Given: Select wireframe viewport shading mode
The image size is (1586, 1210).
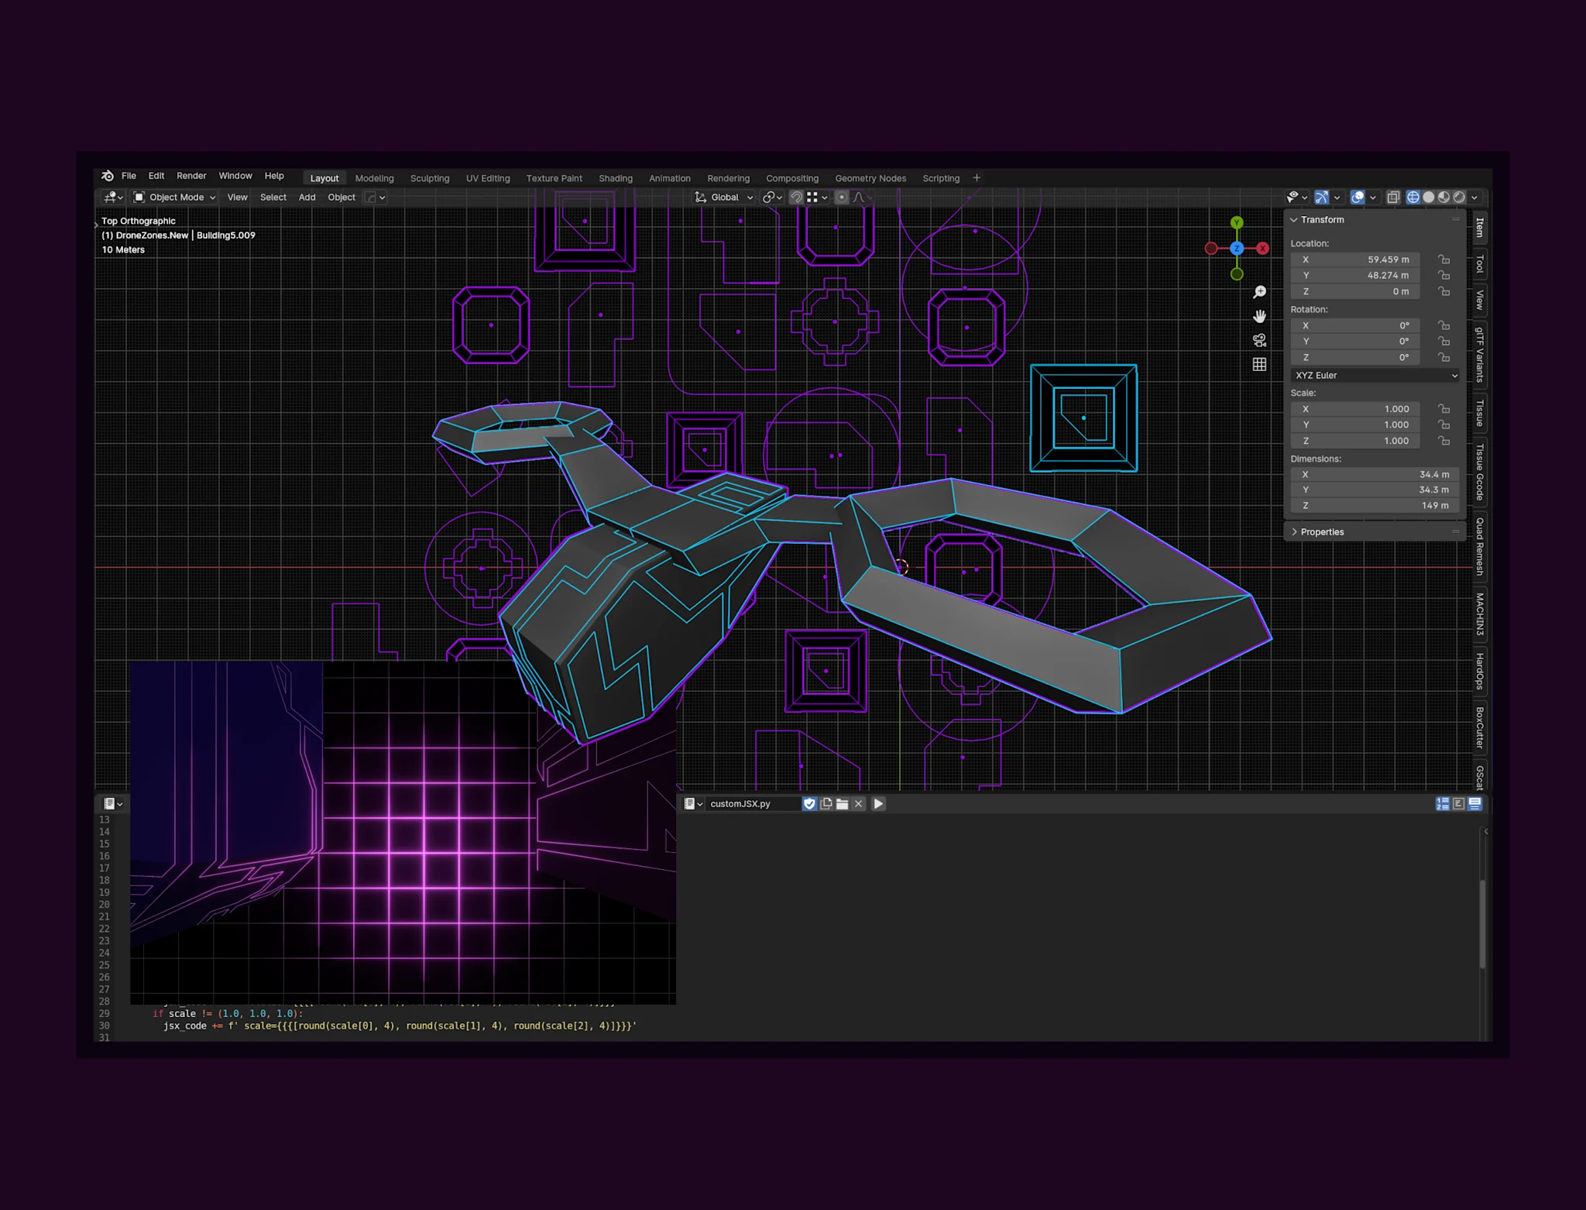Looking at the screenshot, I should (1413, 198).
